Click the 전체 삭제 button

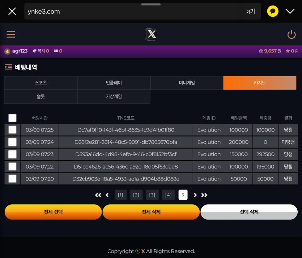(x=151, y=212)
